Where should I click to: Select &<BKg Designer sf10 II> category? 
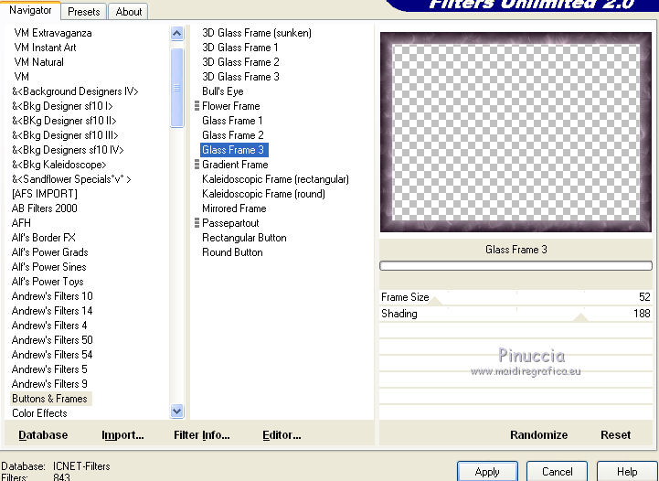pos(64,121)
